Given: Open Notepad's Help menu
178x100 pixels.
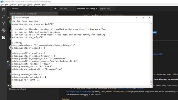Looking at the screenshot, I should [x=36, y=21].
